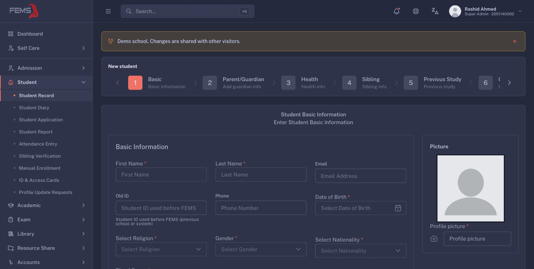Go to step 5 Previous Study
This screenshot has height=269, width=534.
tap(433, 83)
